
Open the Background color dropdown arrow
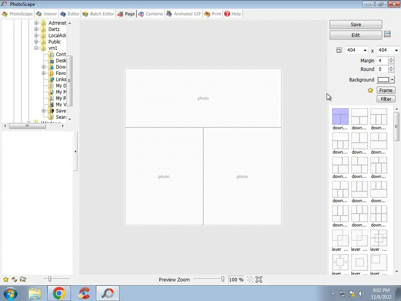click(x=392, y=80)
